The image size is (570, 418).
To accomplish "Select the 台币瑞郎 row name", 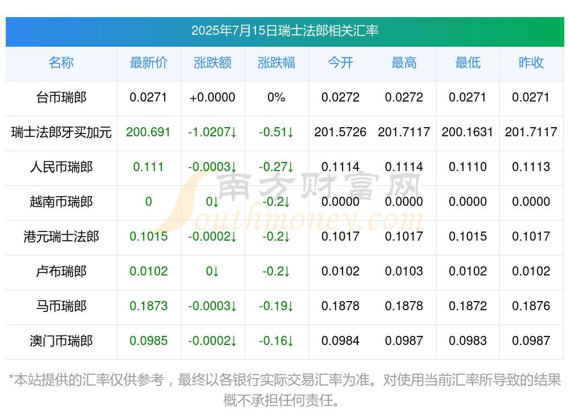I will [x=61, y=98].
